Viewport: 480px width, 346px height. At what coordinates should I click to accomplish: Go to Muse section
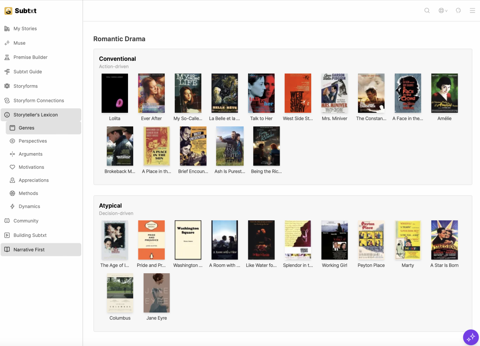(41, 43)
